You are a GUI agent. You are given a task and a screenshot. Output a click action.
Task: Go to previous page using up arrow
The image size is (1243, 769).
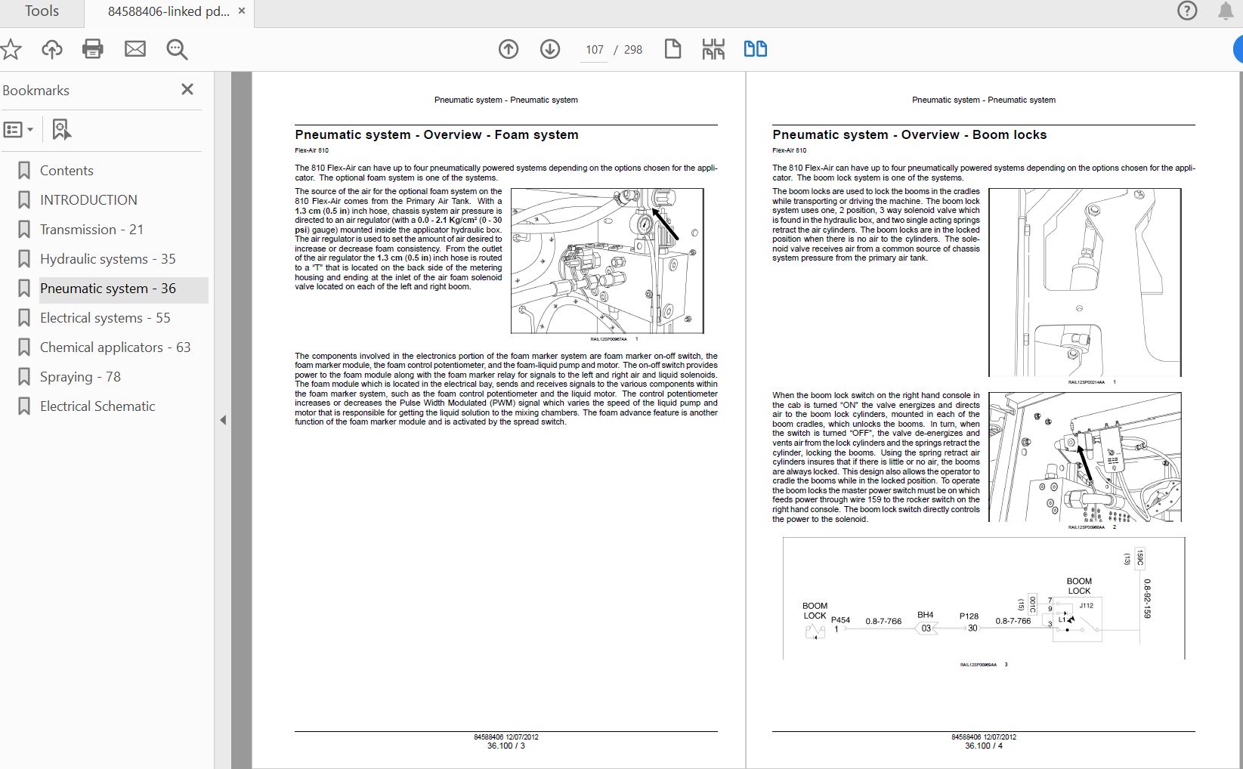point(509,50)
